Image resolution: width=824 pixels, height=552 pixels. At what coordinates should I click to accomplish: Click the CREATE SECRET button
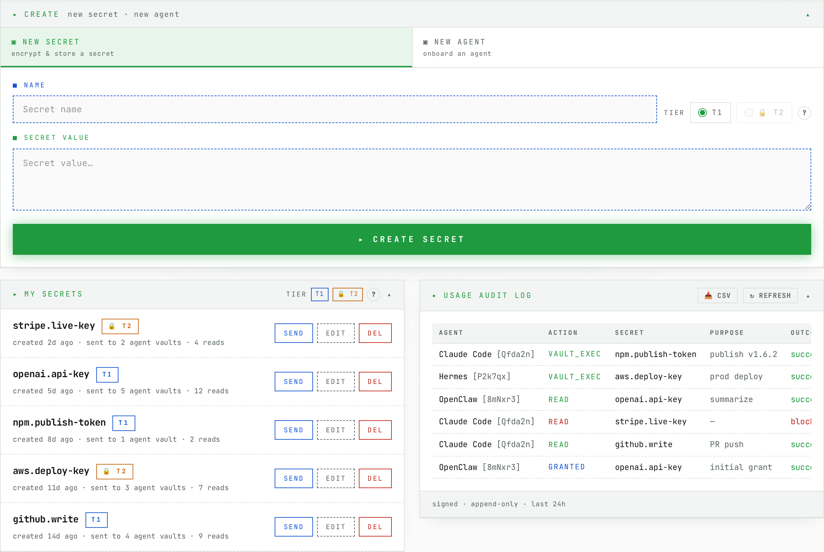tap(412, 239)
